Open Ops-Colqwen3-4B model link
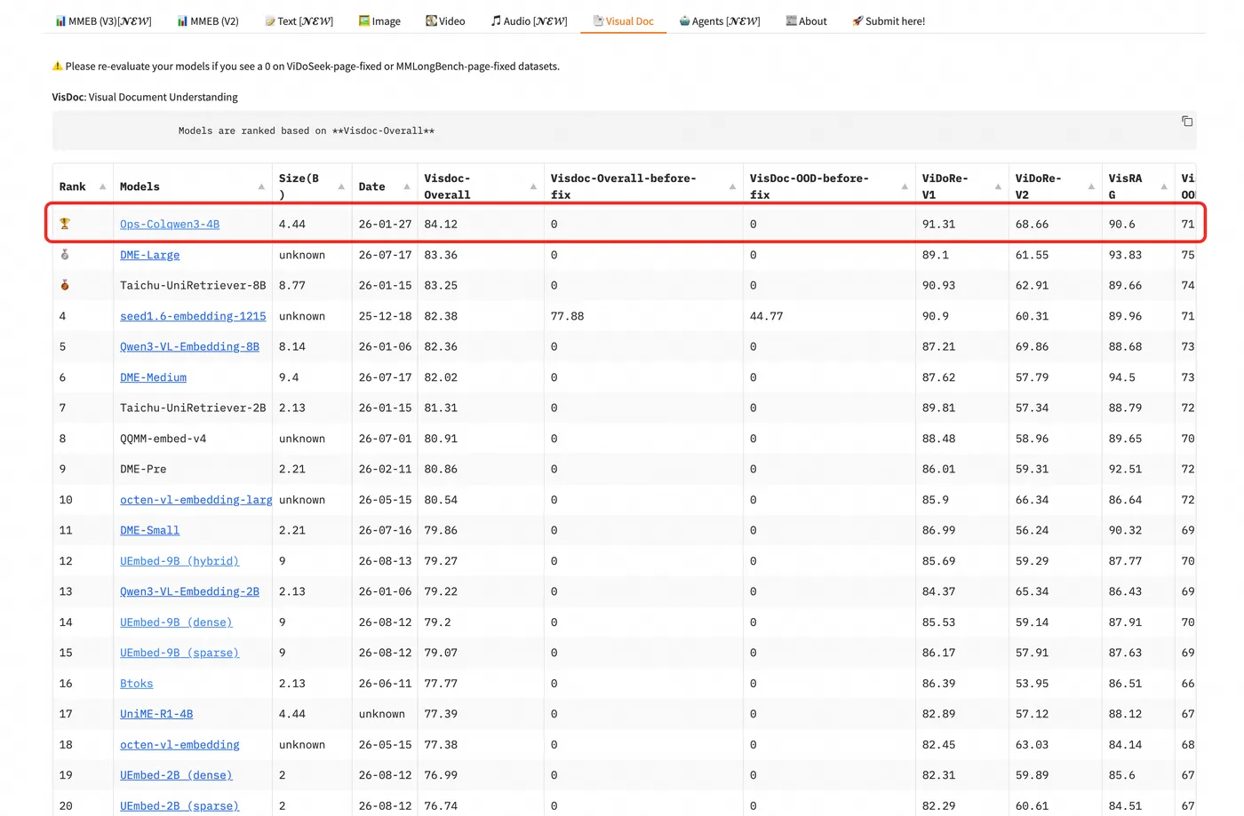 pyautogui.click(x=170, y=224)
